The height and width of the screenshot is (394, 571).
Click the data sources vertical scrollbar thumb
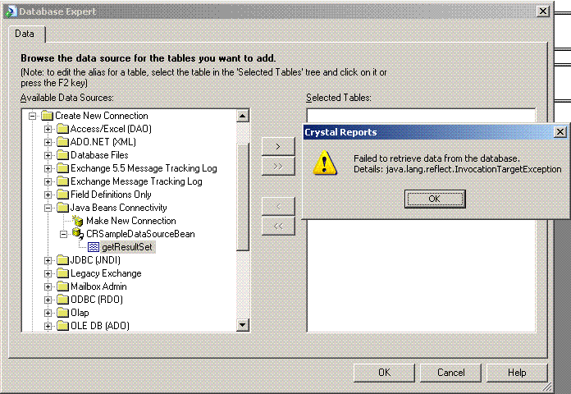[x=243, y=197]
